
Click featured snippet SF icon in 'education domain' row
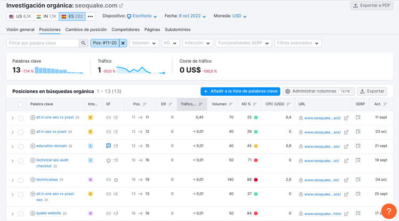click(x=109, y=146)
